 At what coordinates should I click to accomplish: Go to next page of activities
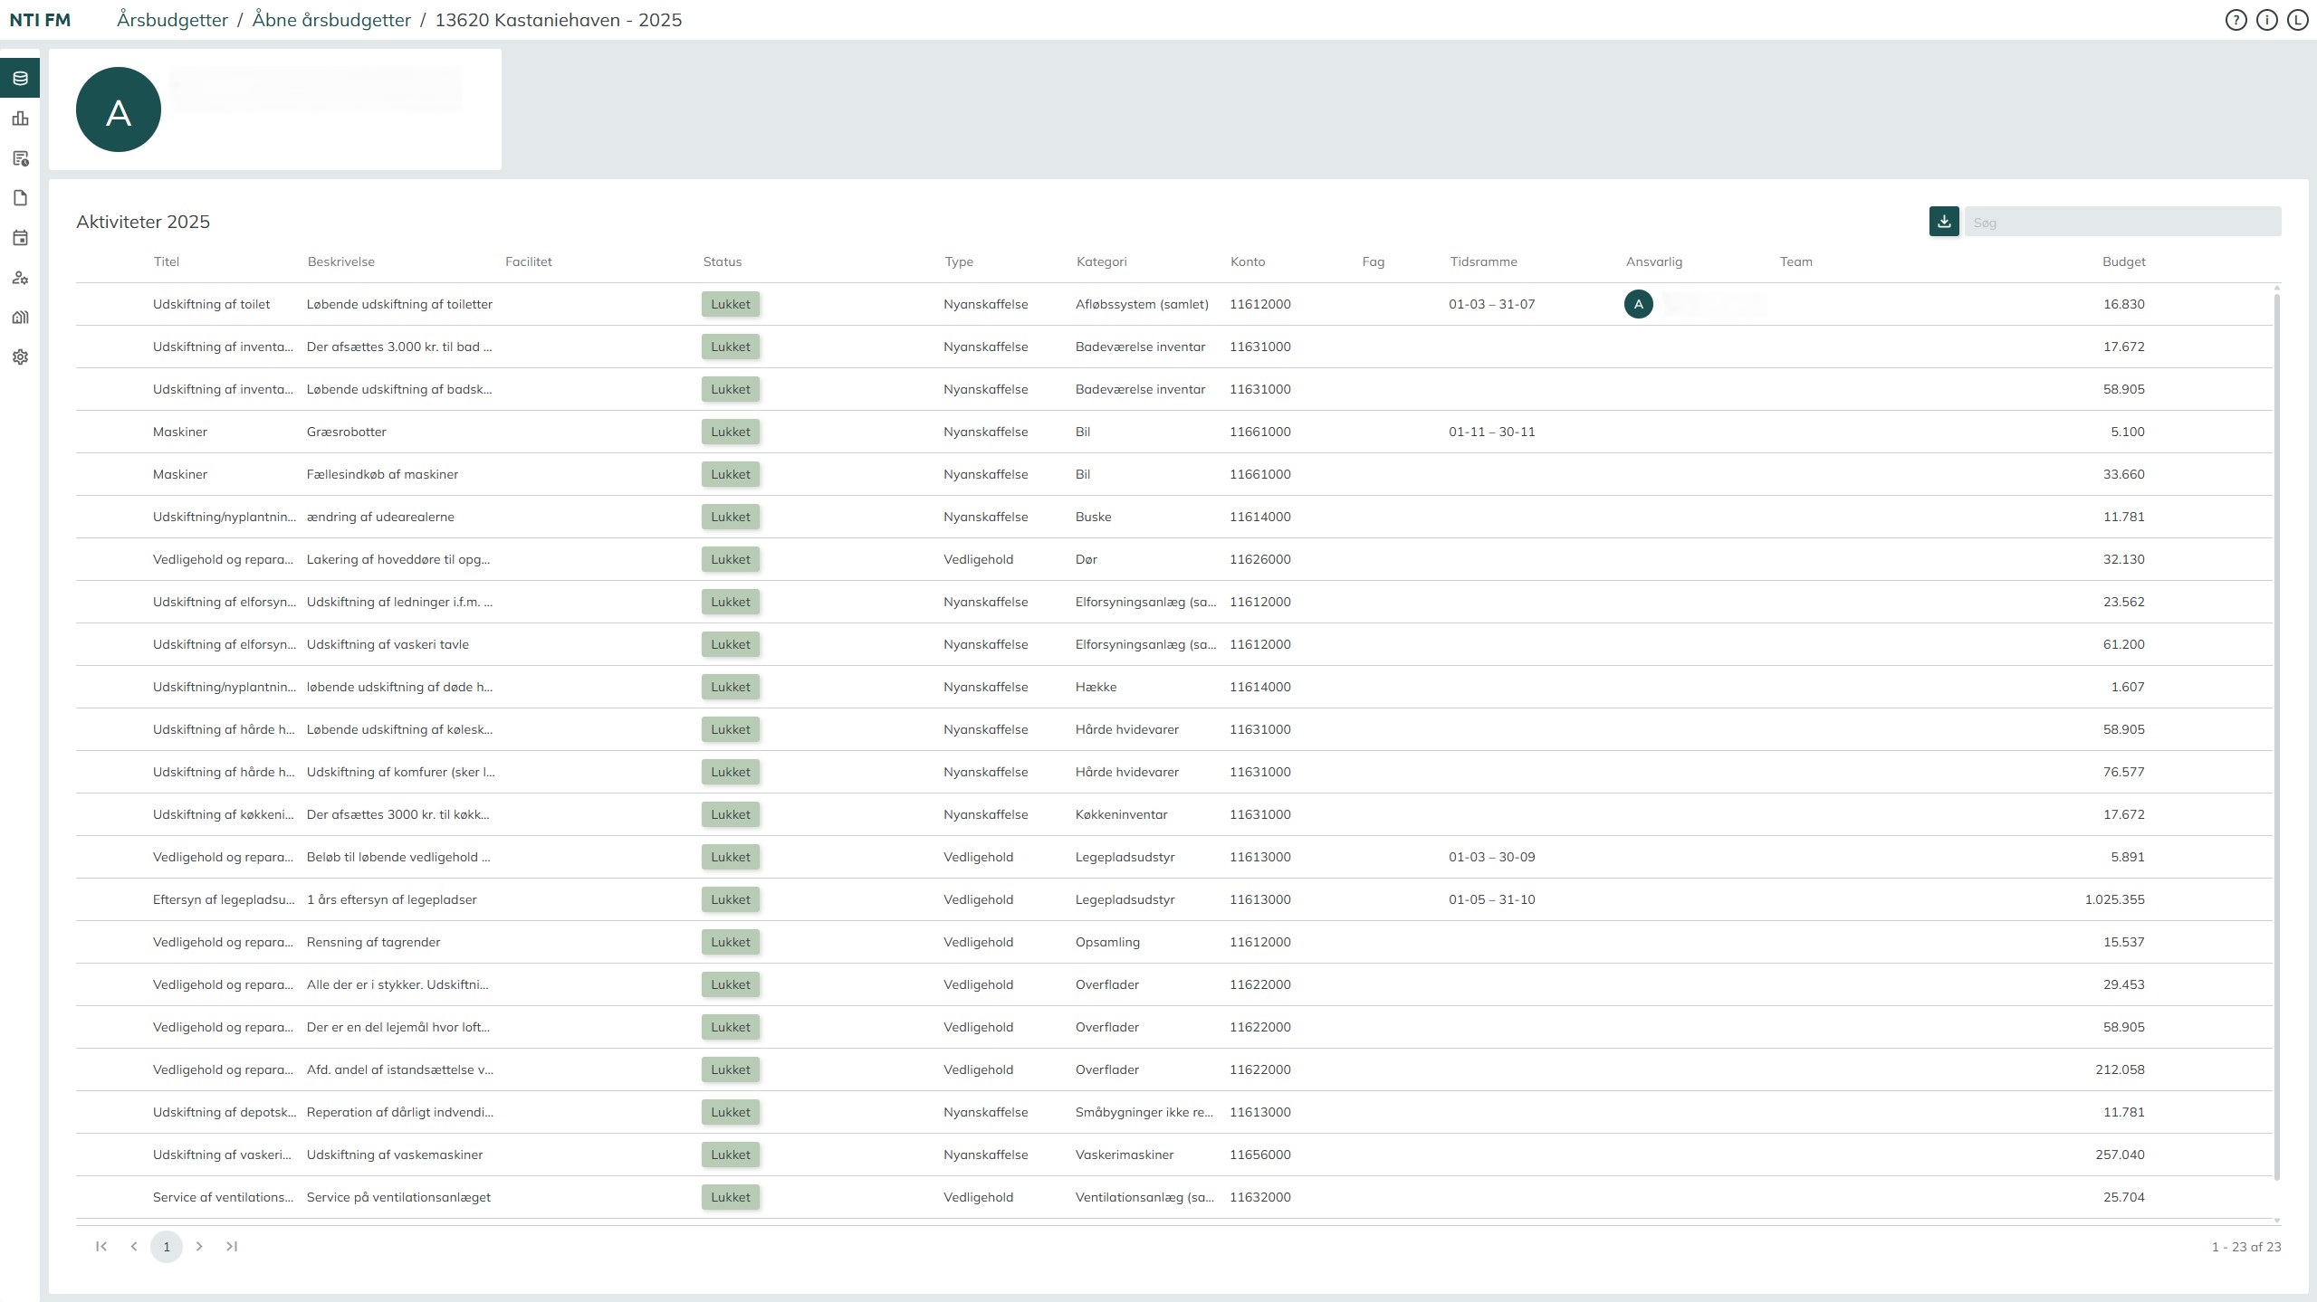(199, 1246)
